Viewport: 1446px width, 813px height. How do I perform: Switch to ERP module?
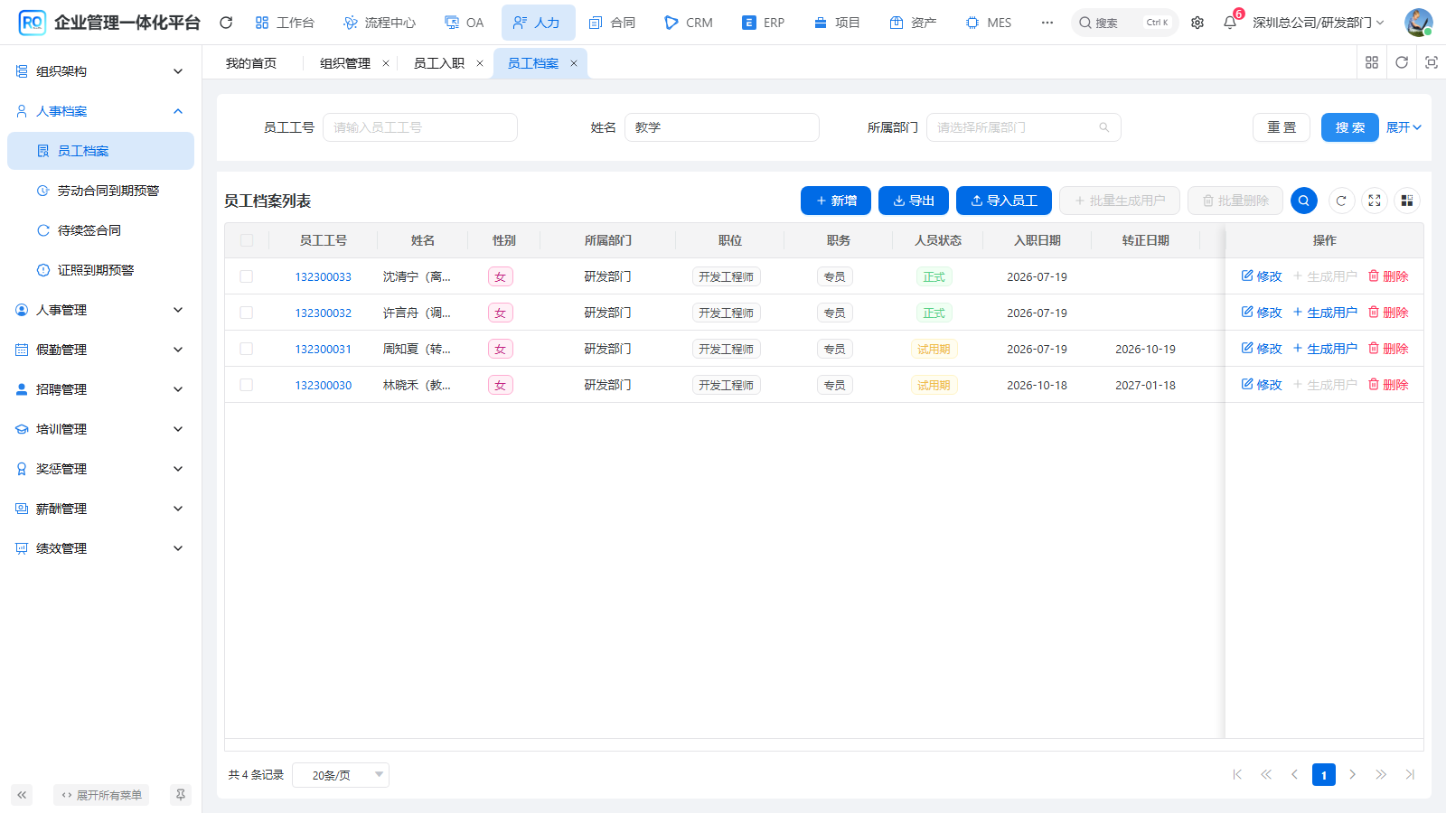[764, 23]
